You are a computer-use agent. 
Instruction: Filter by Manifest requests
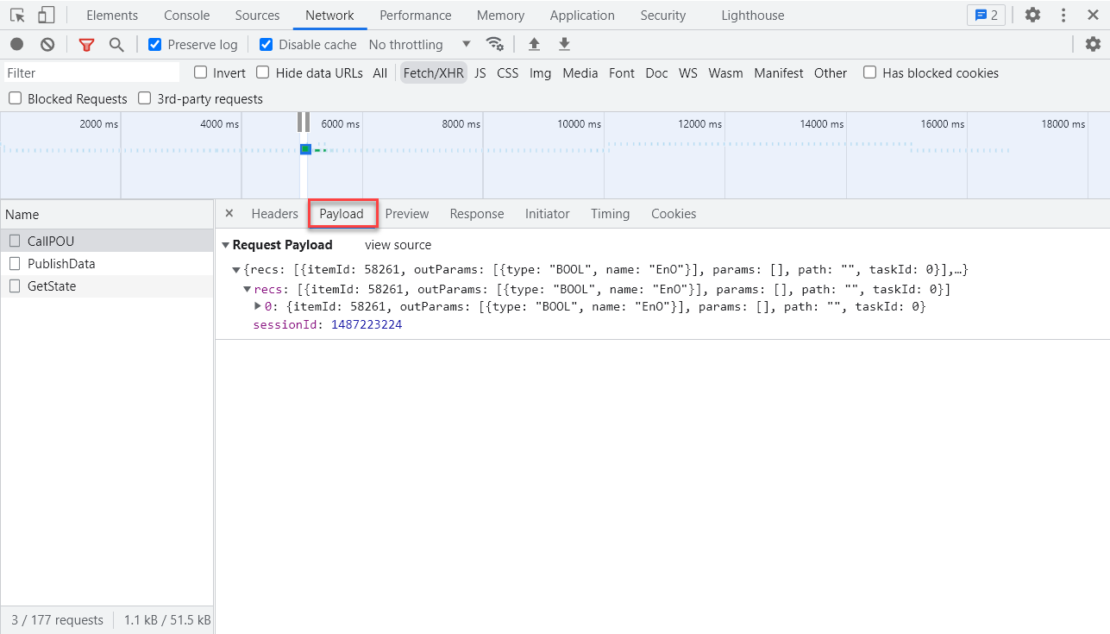(x=779, y=73)
